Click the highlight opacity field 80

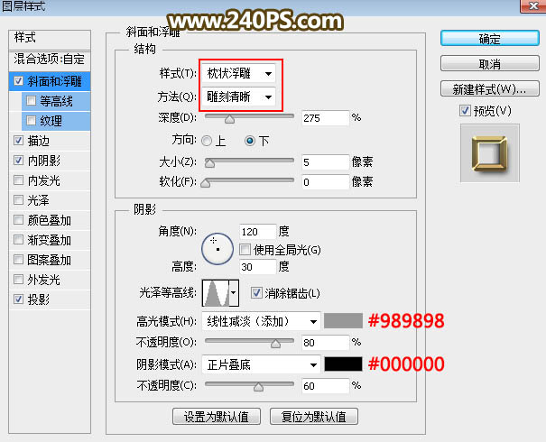pos(325,343)
